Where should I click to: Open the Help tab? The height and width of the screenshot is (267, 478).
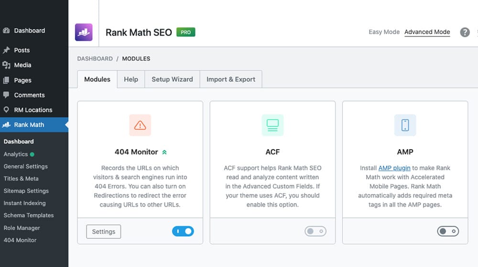pos(131,79)
